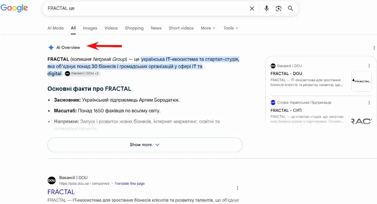This screenshot has height=204, width=377.
Task: Click the FRACTAL logo thumbnail in DOU card
Action: pos(362,81)
